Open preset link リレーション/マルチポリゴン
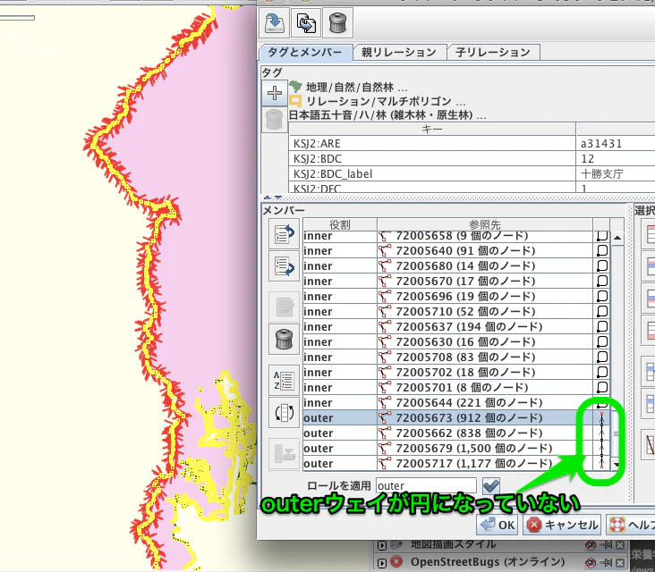655x572 pixels. 386,101
